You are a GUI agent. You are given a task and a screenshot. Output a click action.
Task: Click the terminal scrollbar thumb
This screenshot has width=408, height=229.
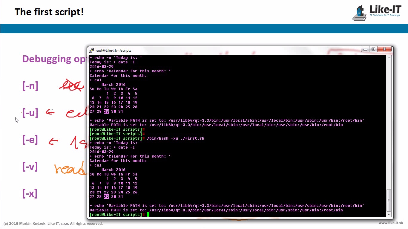pos(389,200)
